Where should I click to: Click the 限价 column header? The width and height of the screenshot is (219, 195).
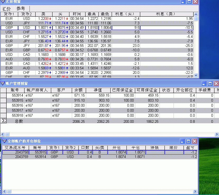coord(174,148)
